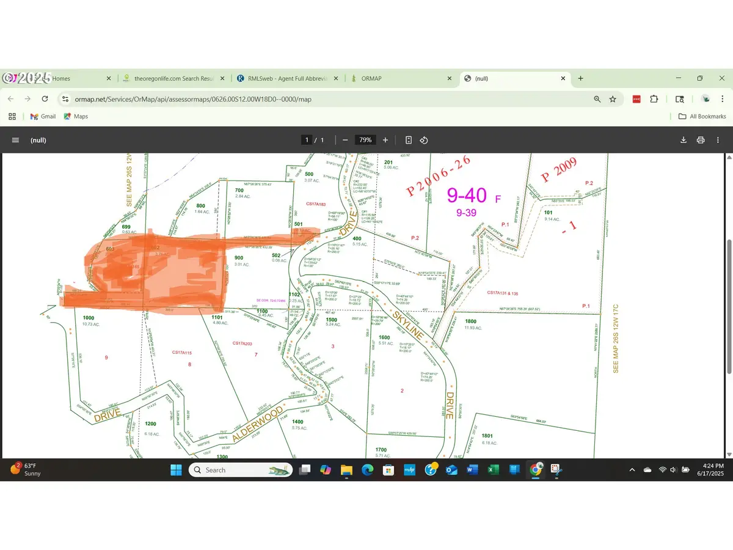Open Microsoft Store from the taskbar
This screenshot has height=550, width=733.
pos(388,469)
